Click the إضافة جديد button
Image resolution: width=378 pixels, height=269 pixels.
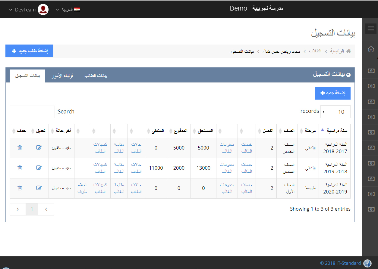coord(333,93)
